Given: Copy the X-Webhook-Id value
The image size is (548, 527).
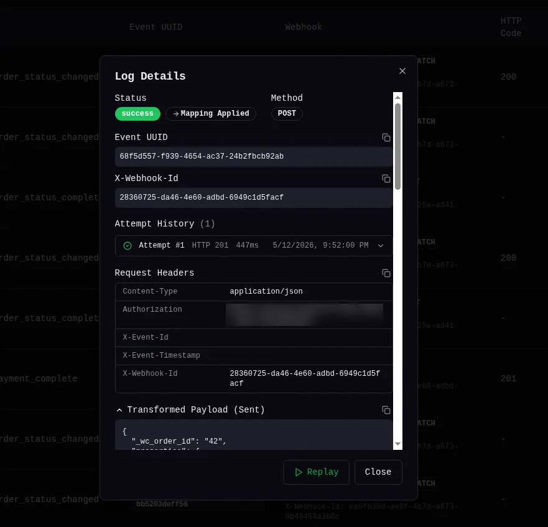Looking at the screenshot, I should click(386, 179).
